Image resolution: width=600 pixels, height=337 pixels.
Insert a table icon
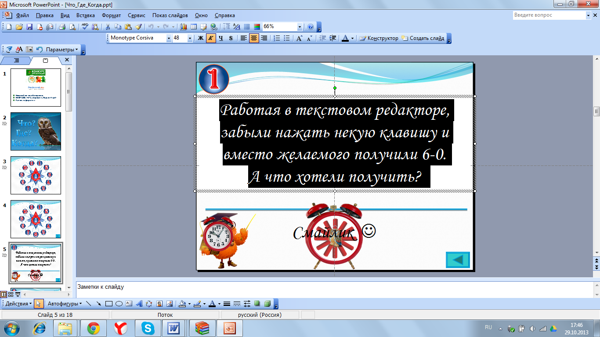click(x=194, y=27)
